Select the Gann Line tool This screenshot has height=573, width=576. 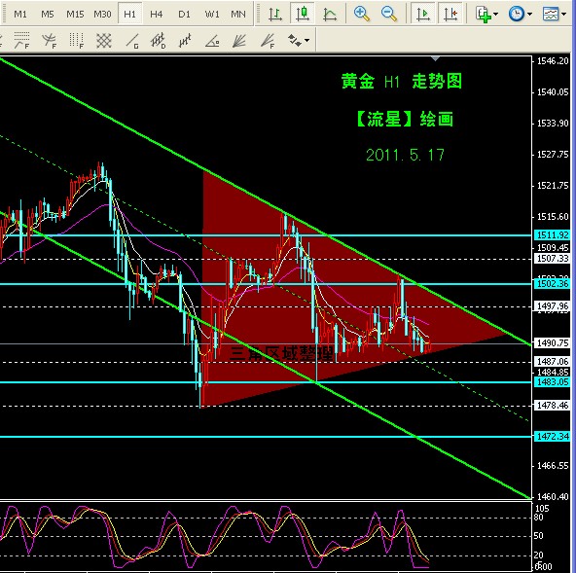pyautogui.click(x=132, y=41)
